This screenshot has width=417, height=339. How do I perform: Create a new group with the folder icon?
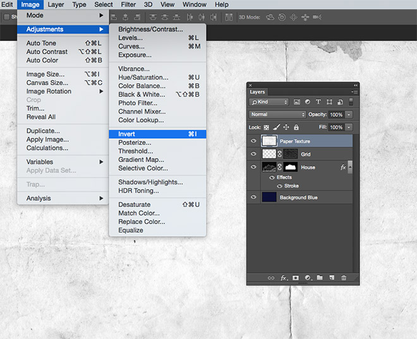click(x=320, y=278)
